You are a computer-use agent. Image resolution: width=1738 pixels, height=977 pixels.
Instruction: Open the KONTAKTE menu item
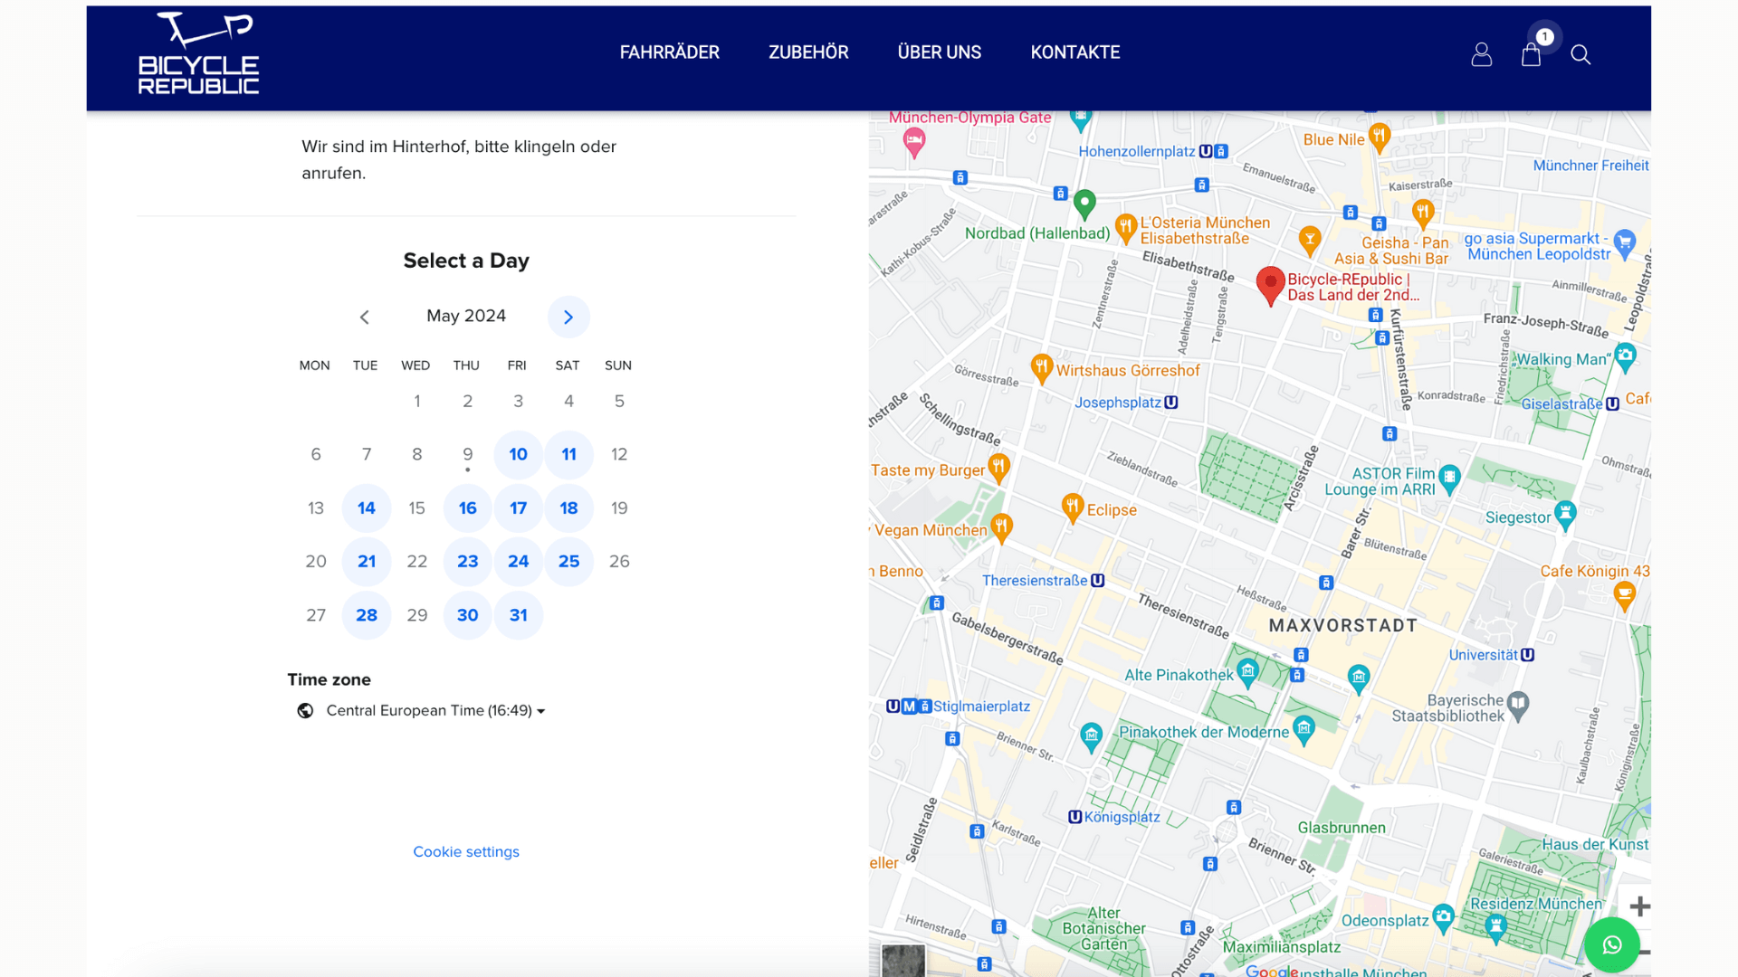click(1075, 52)
